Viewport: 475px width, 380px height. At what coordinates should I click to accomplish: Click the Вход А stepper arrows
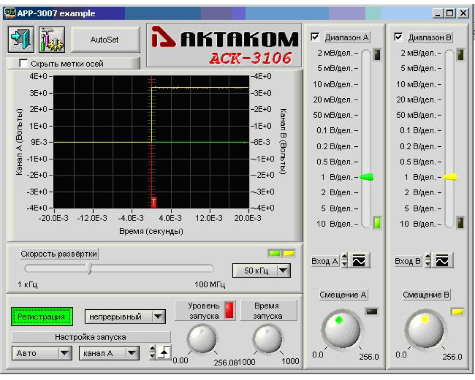tap(344, 260)
